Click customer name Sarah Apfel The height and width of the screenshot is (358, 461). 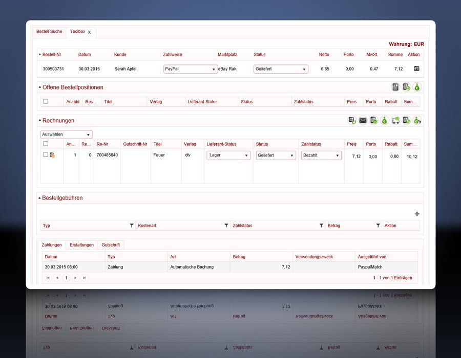click(x=125, y=69)
